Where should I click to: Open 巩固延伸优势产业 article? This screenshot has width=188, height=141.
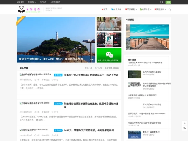coord(144,123)
